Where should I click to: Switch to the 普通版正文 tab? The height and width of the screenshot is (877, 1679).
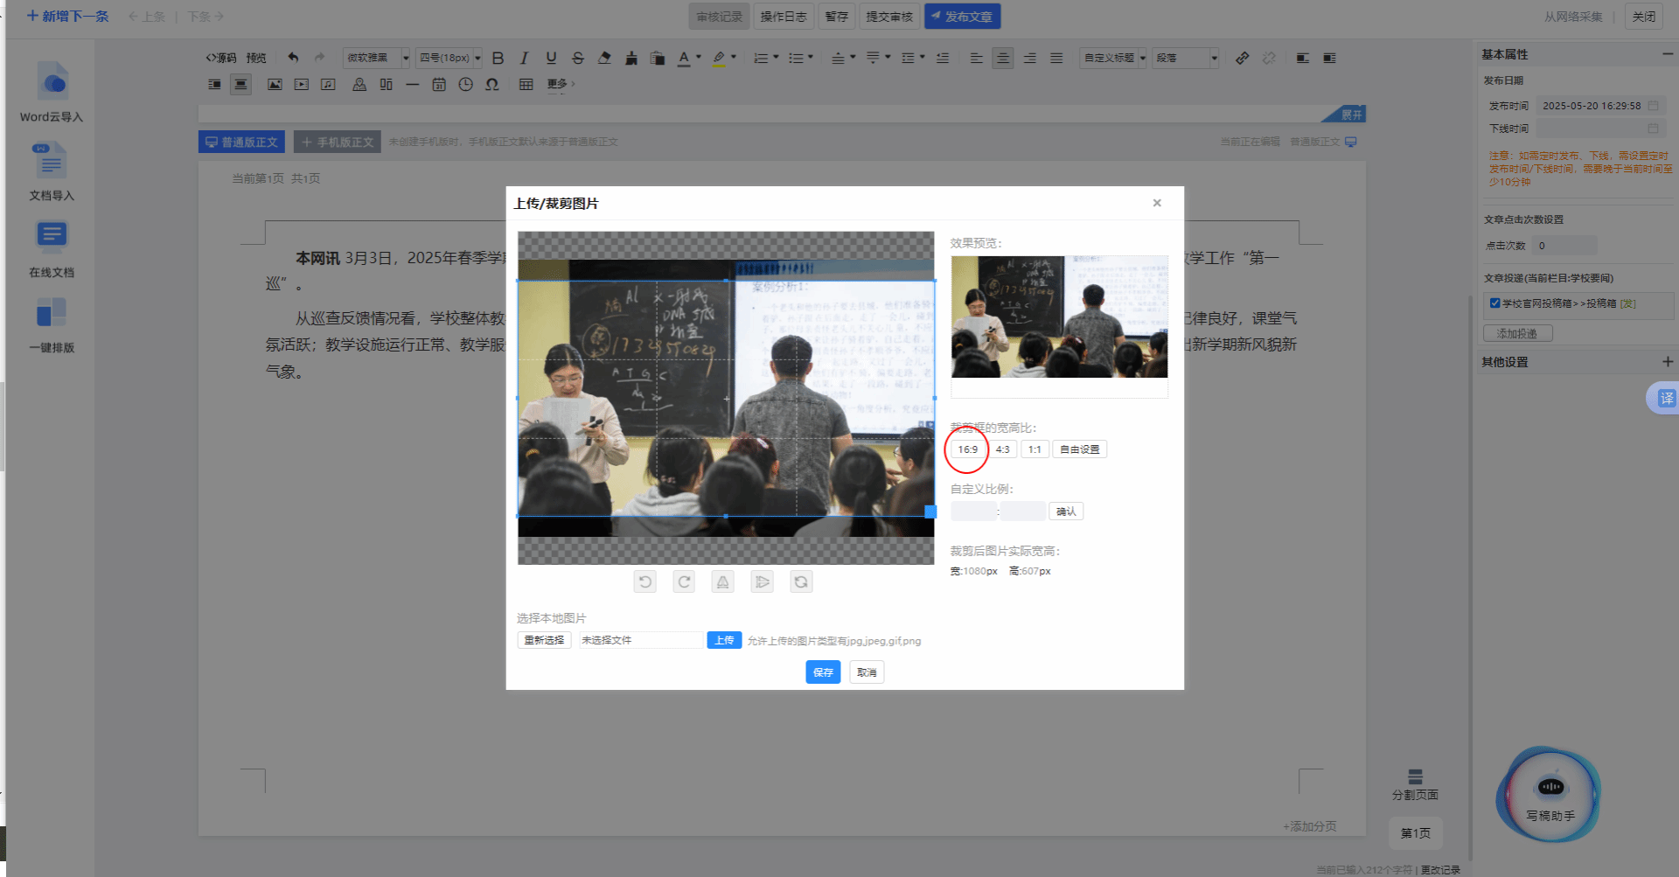tap(241, 142)
